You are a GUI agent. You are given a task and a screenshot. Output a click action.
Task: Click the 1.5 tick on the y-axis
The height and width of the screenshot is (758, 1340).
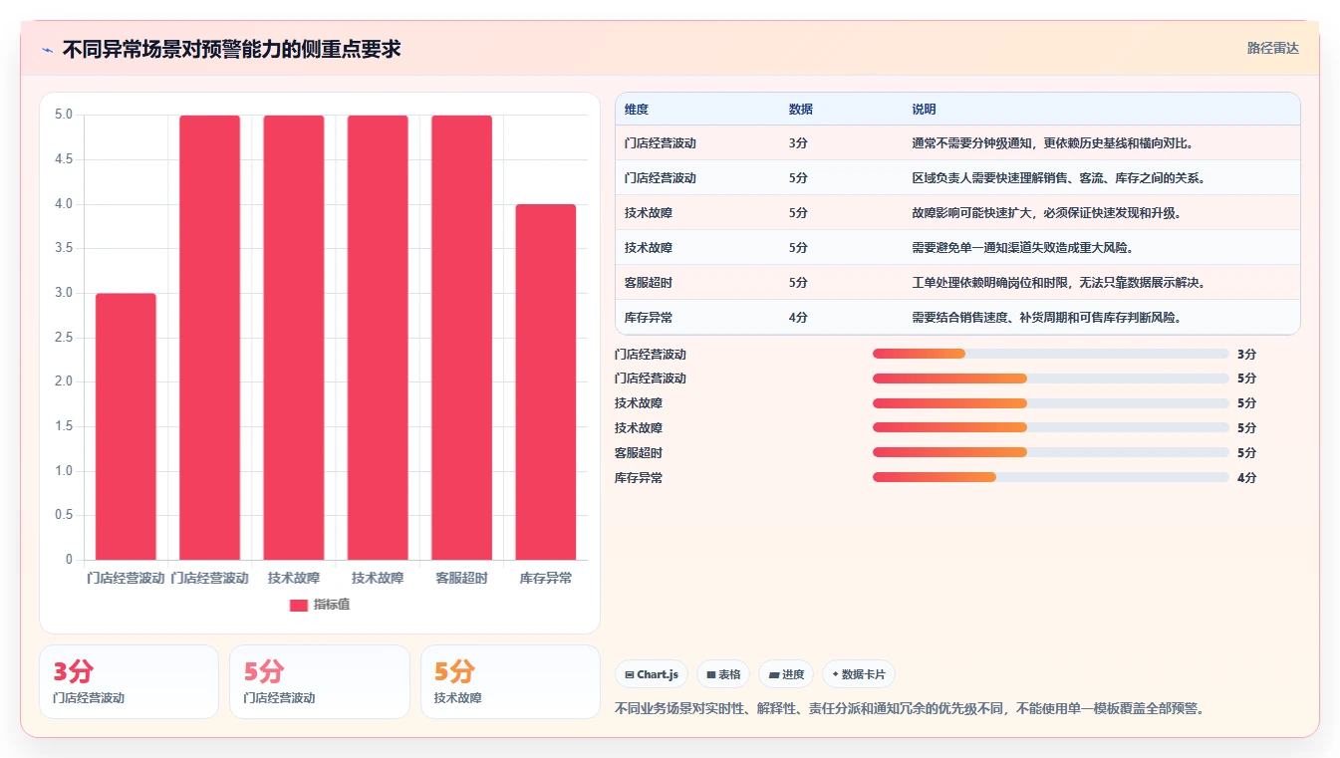coord(64,426)
